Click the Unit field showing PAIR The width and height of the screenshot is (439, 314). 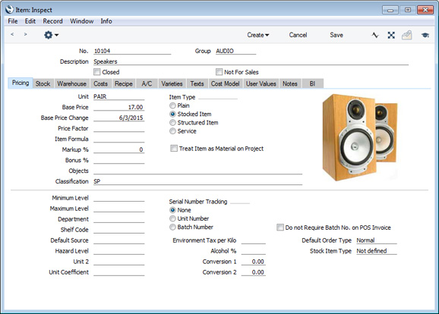[119, 96]
